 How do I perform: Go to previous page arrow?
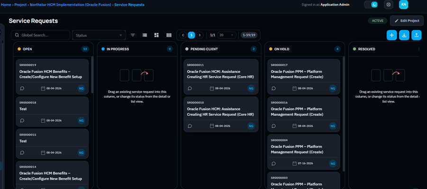coord(183,35)
